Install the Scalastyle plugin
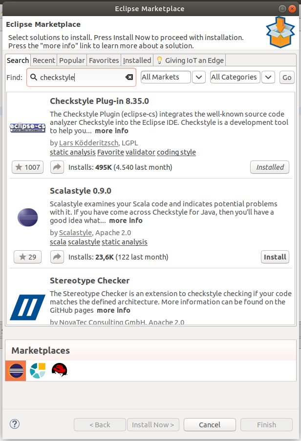 [x=275, y=257]
